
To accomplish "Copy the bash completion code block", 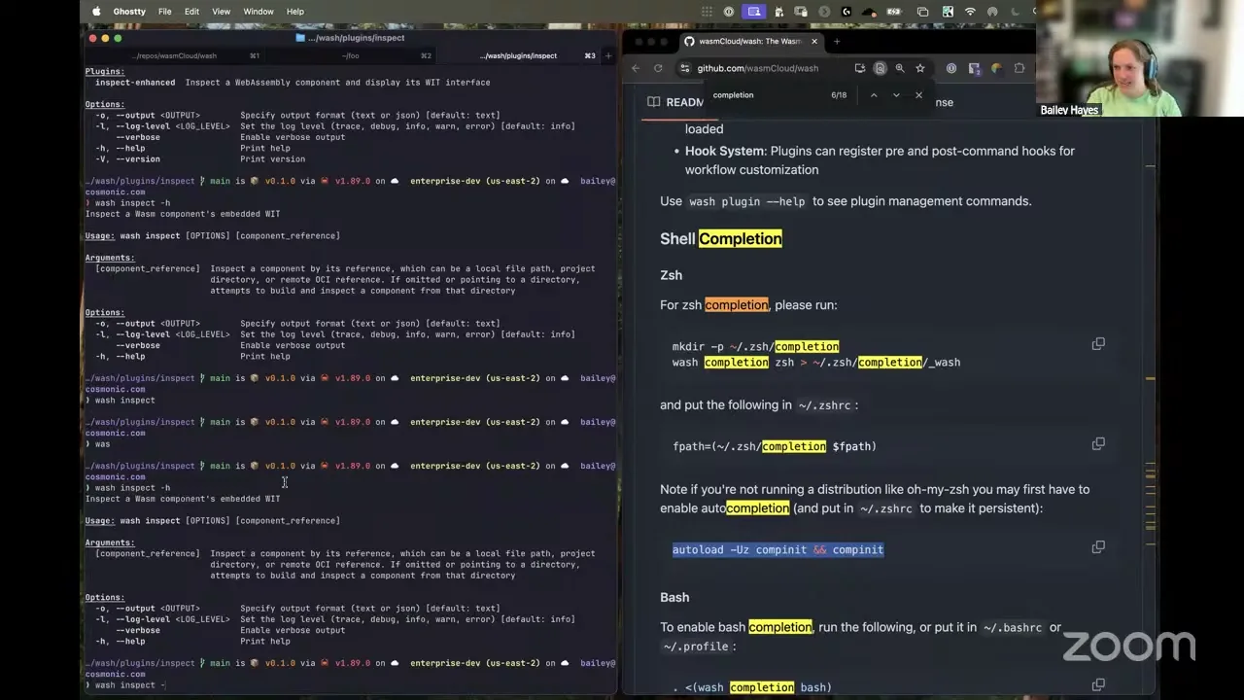I will point(1098,684).
